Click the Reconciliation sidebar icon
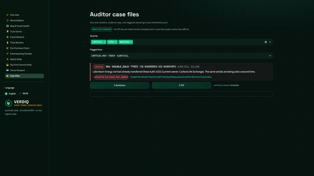The image size is (314, 176). (7, 20)
